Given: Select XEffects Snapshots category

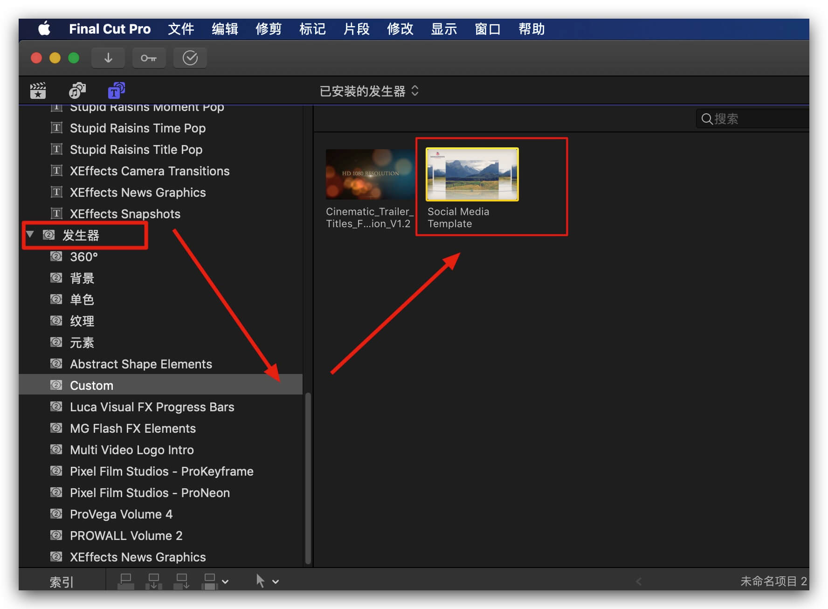Looking at the screenshot, I should tap(161, 214).
